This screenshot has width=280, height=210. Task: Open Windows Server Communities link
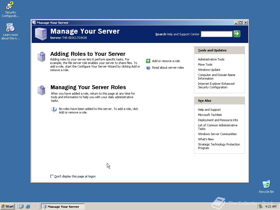(217, 134)
